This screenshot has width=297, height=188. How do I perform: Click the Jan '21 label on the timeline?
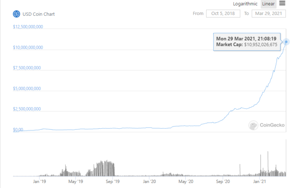259,181
